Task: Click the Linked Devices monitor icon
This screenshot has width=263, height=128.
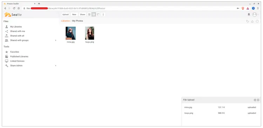Action: [x=7, y=61]
